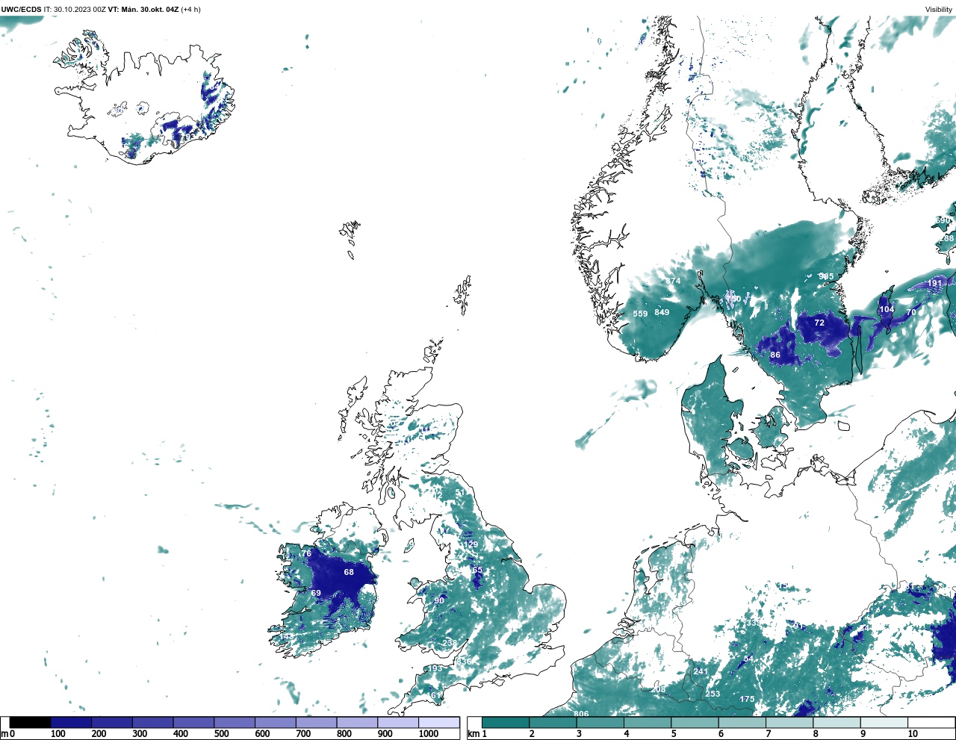Pick the 9–10 km lightest legend swatch
Image resolution: width=956 pixels, height=740 pixels.
[x=884, y=722]
